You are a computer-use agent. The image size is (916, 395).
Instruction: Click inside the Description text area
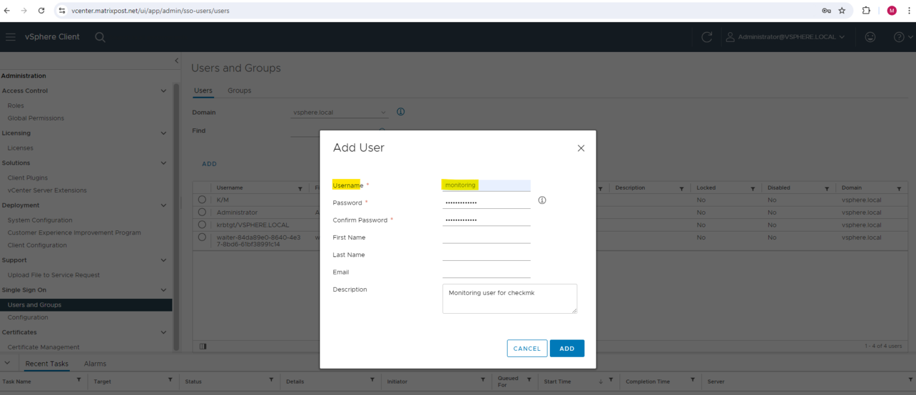click(x=509, y=298)
